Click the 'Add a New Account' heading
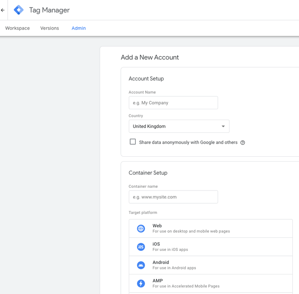 pyautogui.click(x=150, y=57)
